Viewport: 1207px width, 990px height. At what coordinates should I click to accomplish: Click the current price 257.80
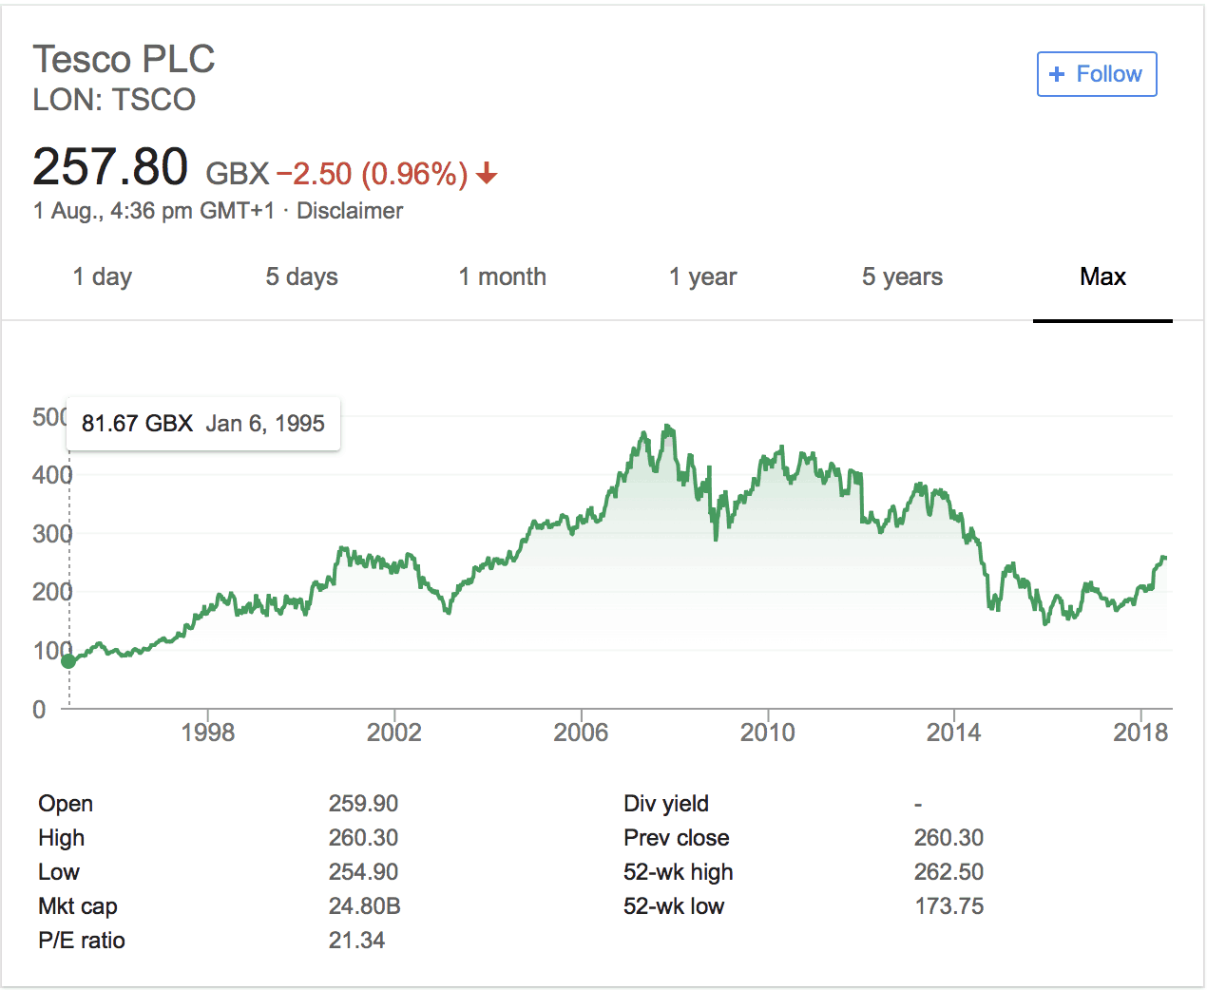coord(110,167)
